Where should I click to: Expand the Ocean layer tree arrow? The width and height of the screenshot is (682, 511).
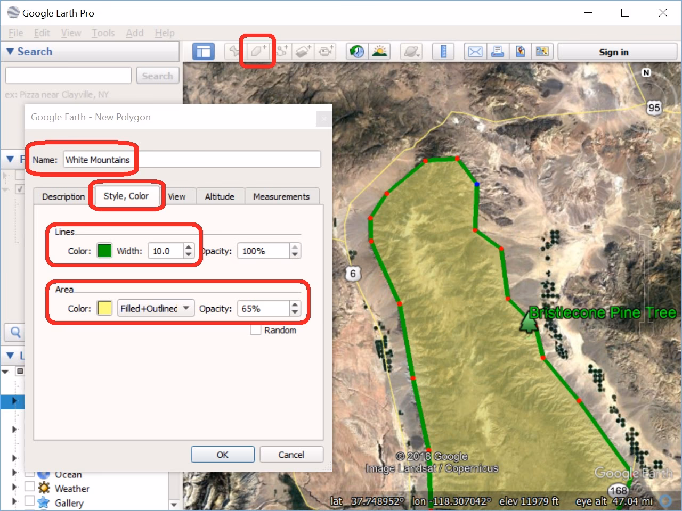(15, 473)
